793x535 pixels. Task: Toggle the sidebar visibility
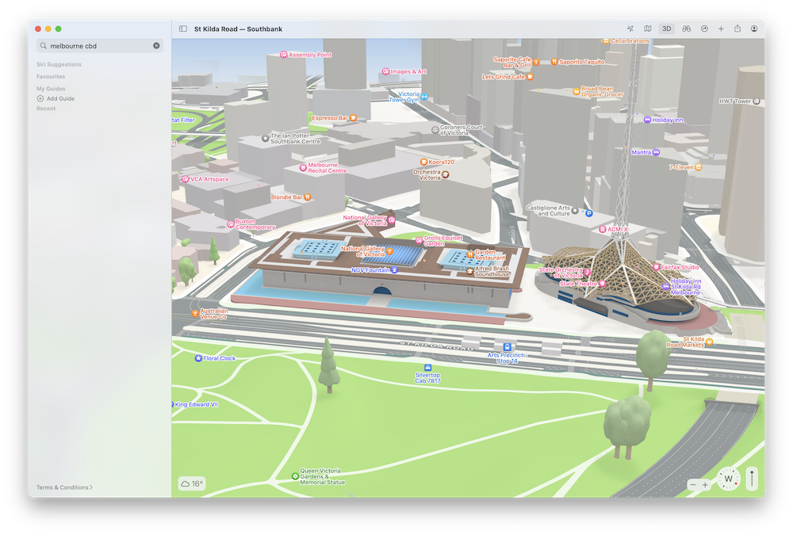click(x=183, y=29)
